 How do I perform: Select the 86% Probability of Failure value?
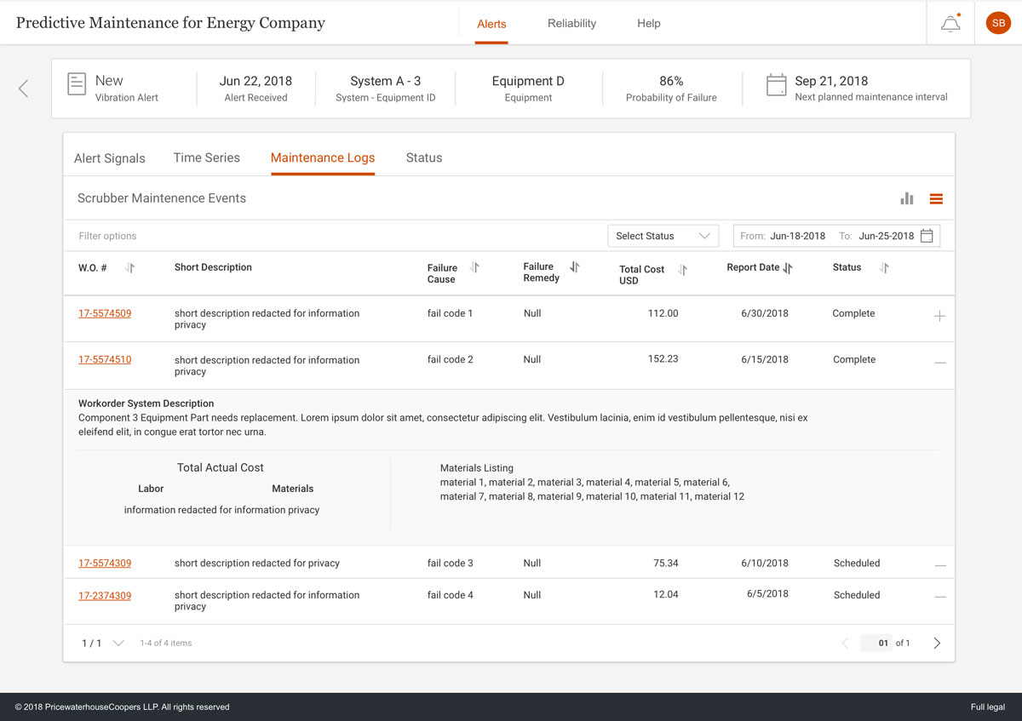click(671, 81)
